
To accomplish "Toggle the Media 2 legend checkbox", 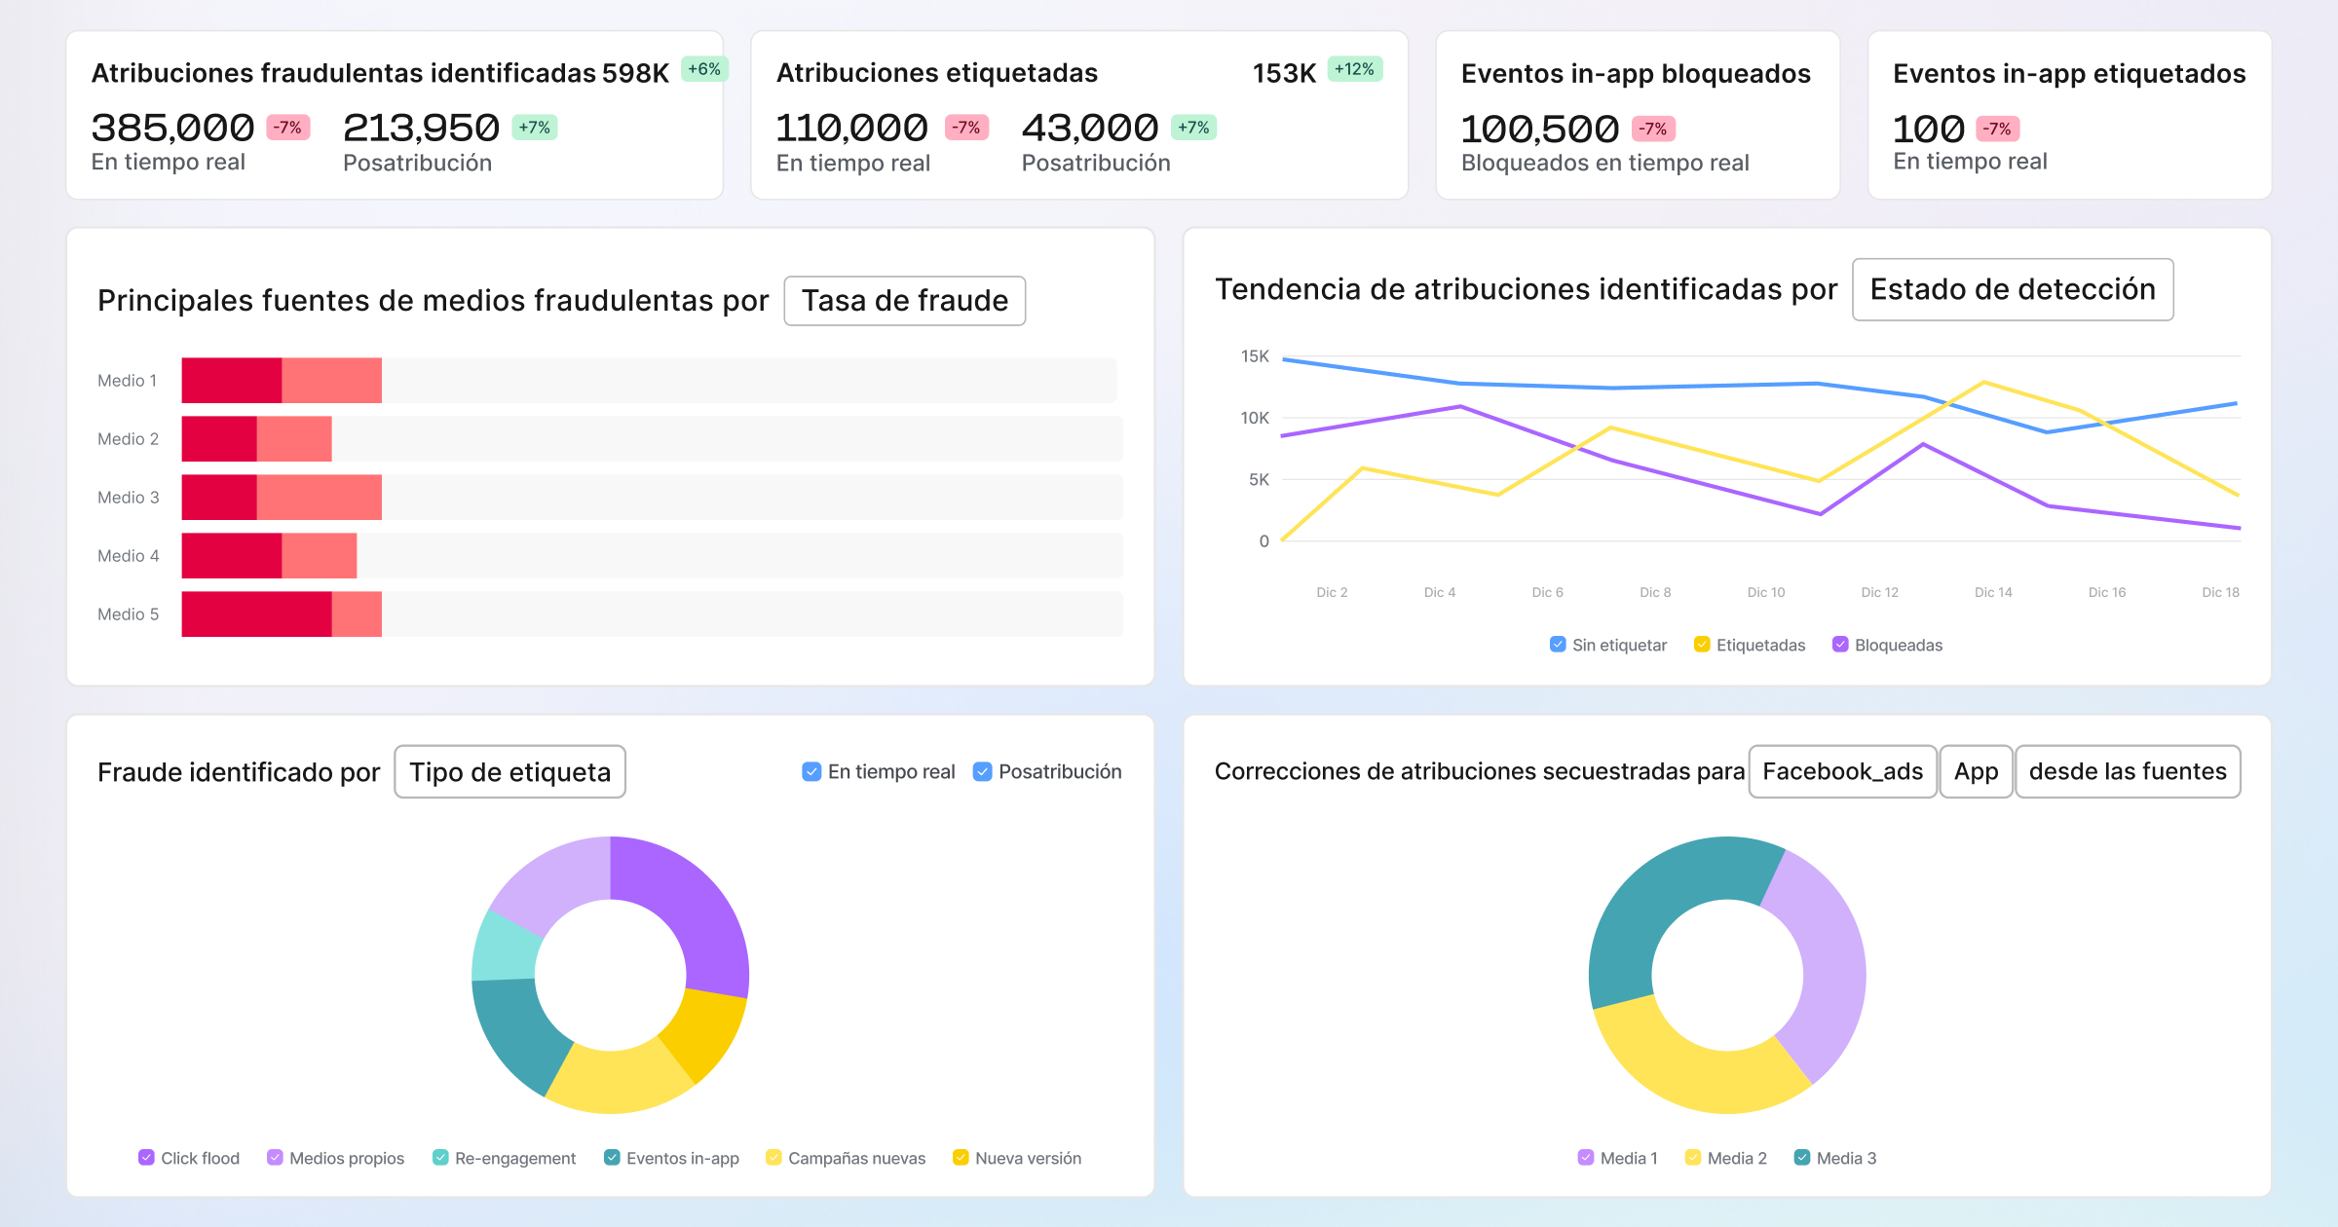I will click(1693, 1157).
